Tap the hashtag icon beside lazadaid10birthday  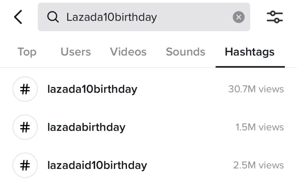click(25, 165)
